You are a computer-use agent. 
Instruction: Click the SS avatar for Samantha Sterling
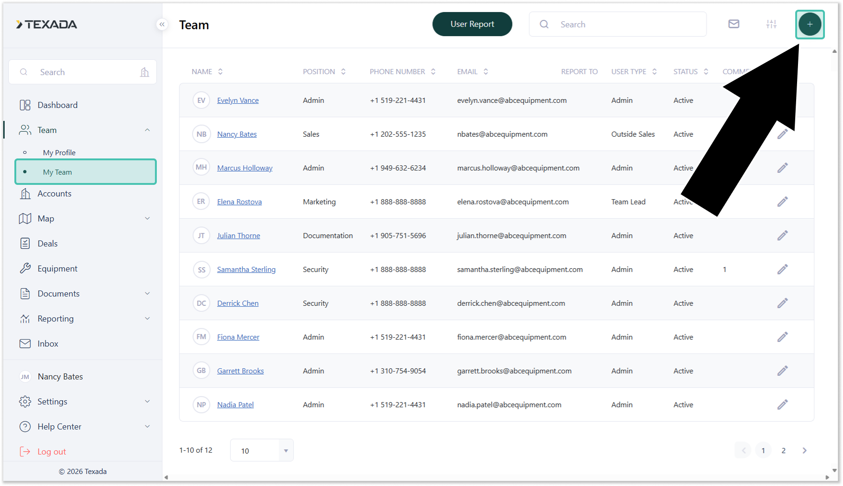201,269
